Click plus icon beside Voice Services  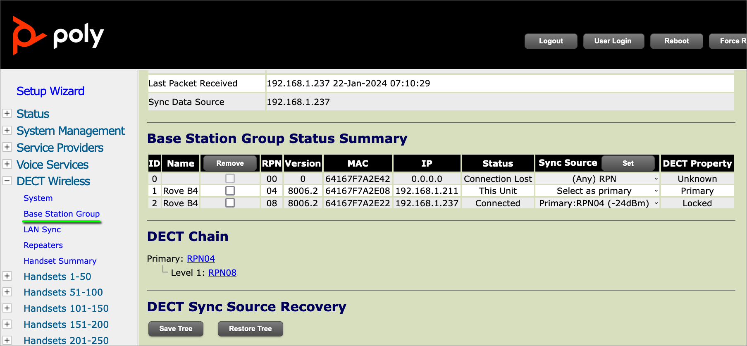pyautogui.click(x=7, y=164)
